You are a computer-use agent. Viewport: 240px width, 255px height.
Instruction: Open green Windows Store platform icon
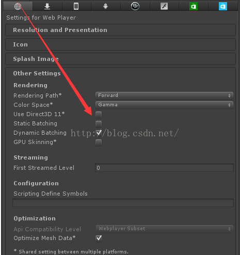coord(194,6)
